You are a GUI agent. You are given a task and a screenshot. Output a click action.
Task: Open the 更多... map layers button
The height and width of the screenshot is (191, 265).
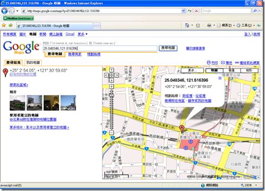pyautogui.click(x=192, y=70)
